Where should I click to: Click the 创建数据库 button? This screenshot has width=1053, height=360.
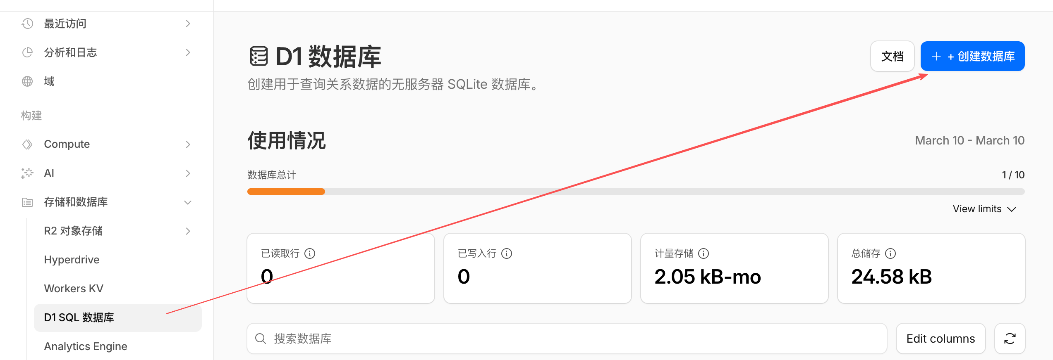coord(972,56)
